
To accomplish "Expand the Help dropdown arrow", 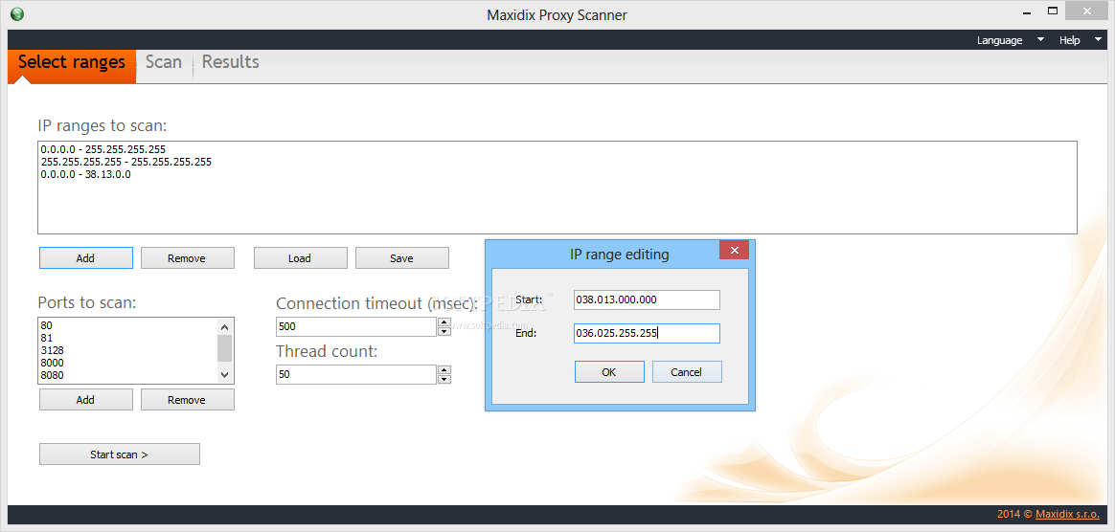I will coord(1097,40).
